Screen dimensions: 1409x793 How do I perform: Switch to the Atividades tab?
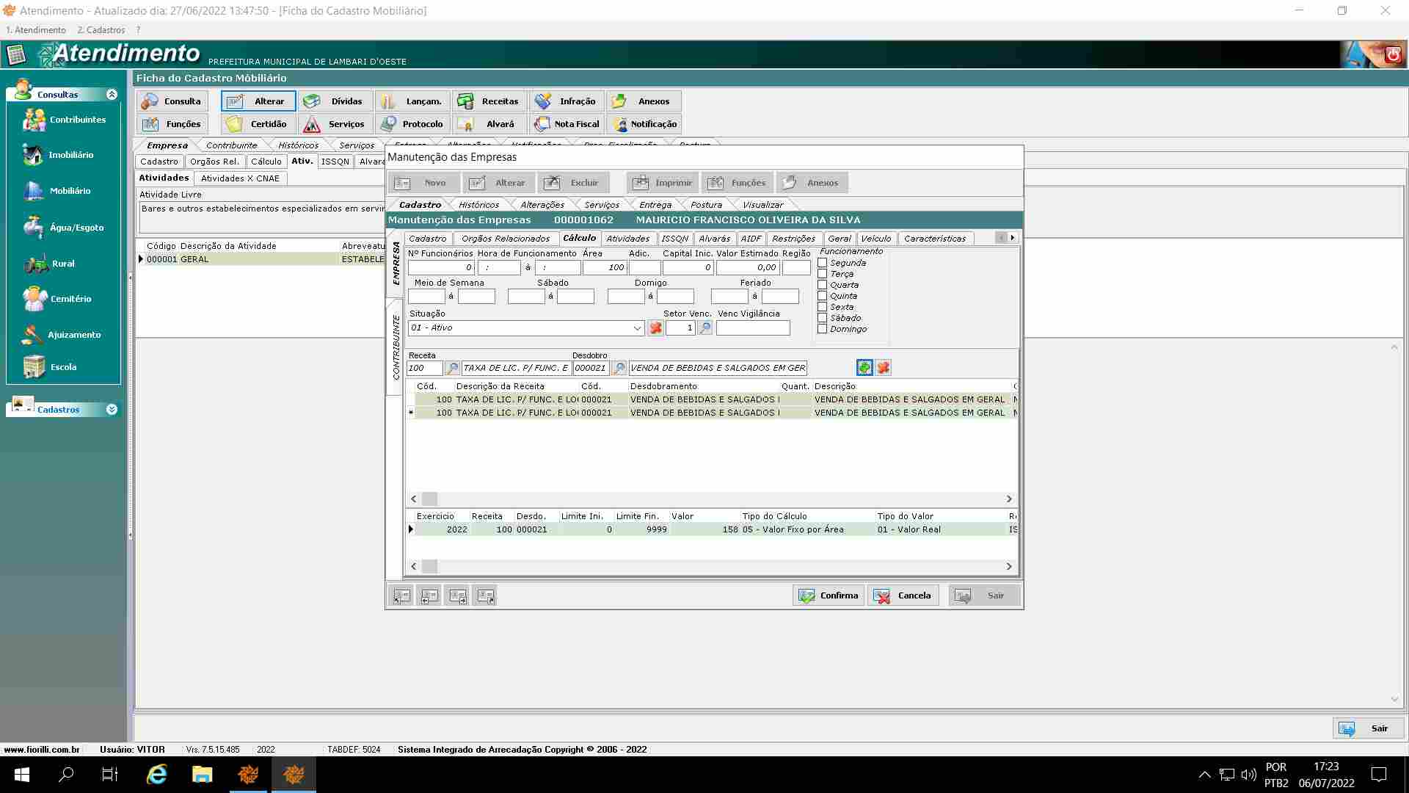[x=627, y=239]
